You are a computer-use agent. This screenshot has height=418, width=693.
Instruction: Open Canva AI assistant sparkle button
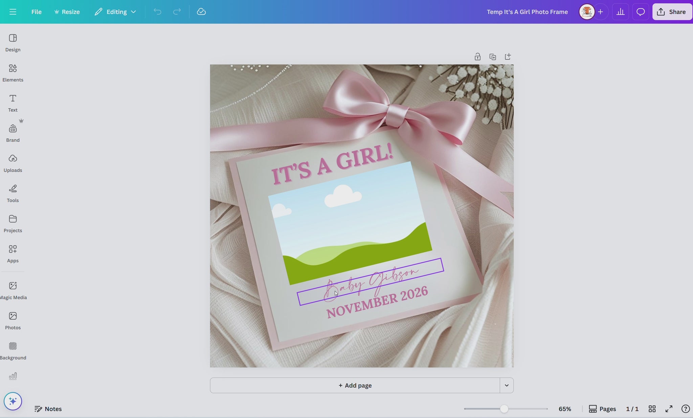pos(13,401)
